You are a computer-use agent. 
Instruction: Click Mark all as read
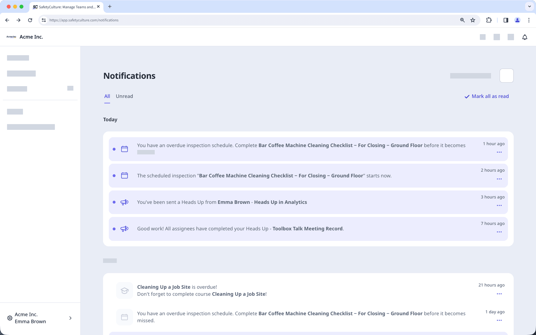click(x=487, y=96)
